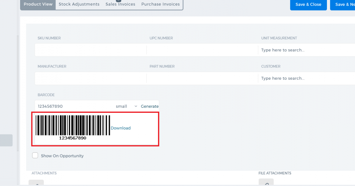Open the Customer search dropdown

(x=306, y=78)
